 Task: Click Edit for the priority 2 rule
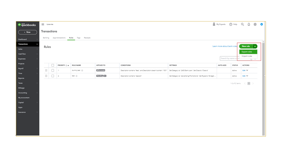click(244, 76)
